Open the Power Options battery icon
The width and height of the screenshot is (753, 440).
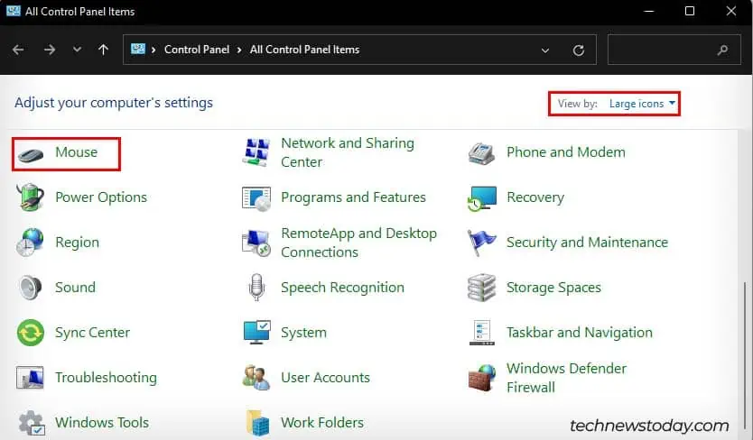tap(31, 197)
